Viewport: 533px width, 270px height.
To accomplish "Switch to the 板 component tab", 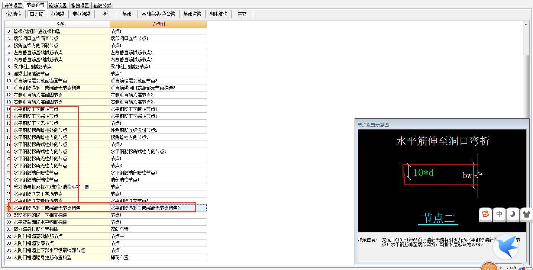I will point(106,14).
